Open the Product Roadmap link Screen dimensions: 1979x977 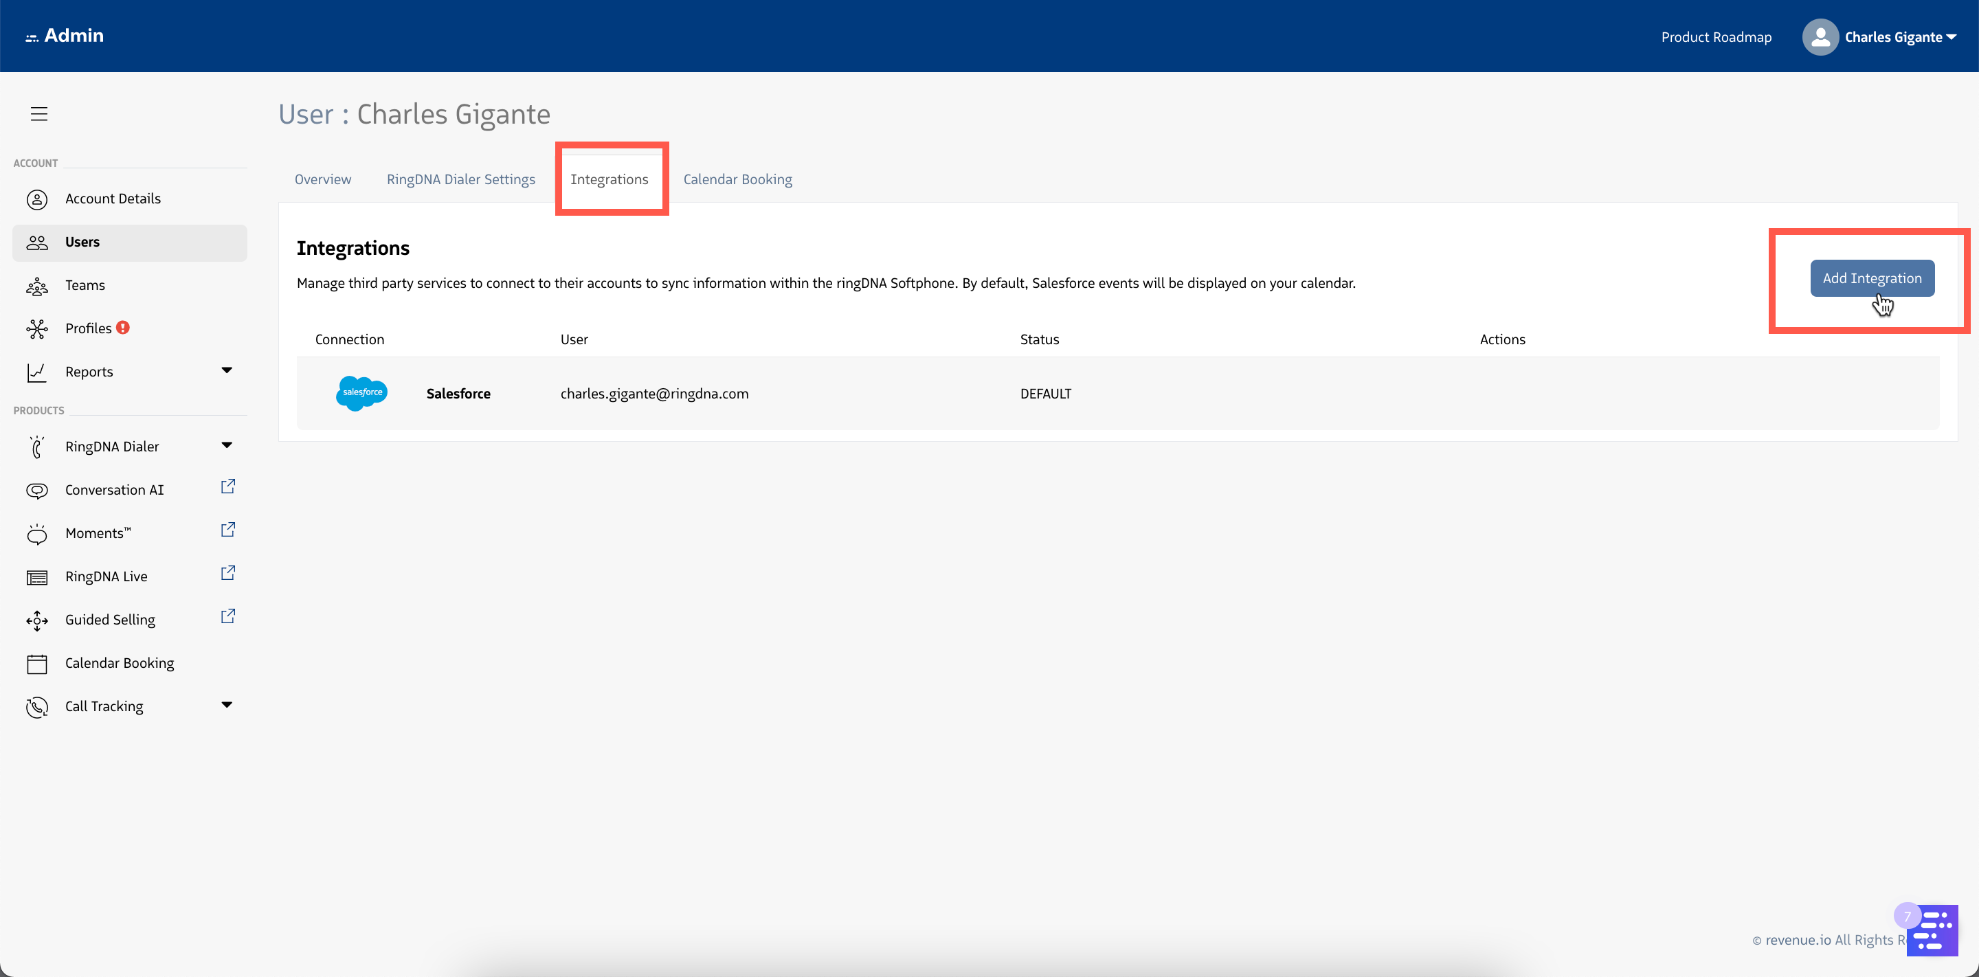pyautogui.click(x=1716, y=37)
